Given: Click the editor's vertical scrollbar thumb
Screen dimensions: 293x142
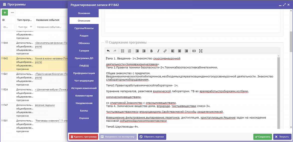Looking at the screenshot, I should tap(279, 93).
